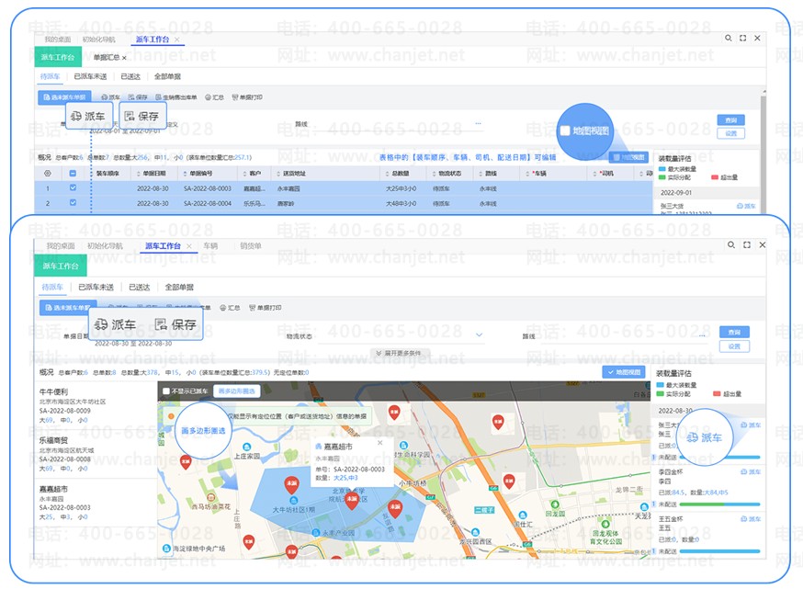This screenshot has width=803, height=589.
Task: Click the 未派 marker under the 嘉嘉超市 popup
Action: (x=352, y=499)
